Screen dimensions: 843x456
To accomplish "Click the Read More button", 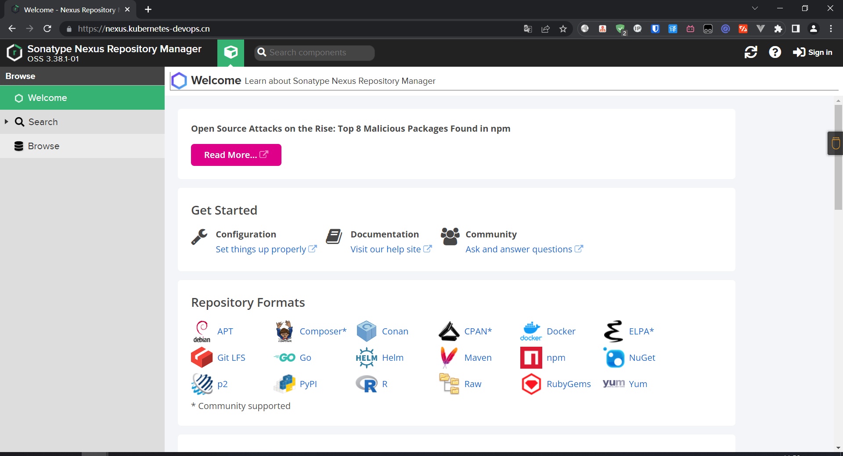I will pyautogui.click(x=236, y=155).
